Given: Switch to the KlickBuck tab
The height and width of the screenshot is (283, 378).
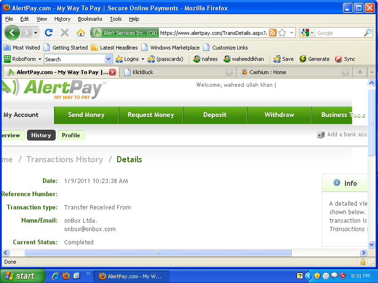Looking at the screenshot, I should point(177,72).
